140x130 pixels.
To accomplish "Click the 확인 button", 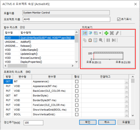I will pos(88,122).
